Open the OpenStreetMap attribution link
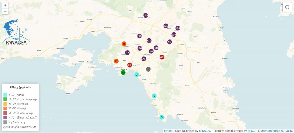Screen dimensions: 294x133 click(x=270, y=131)
